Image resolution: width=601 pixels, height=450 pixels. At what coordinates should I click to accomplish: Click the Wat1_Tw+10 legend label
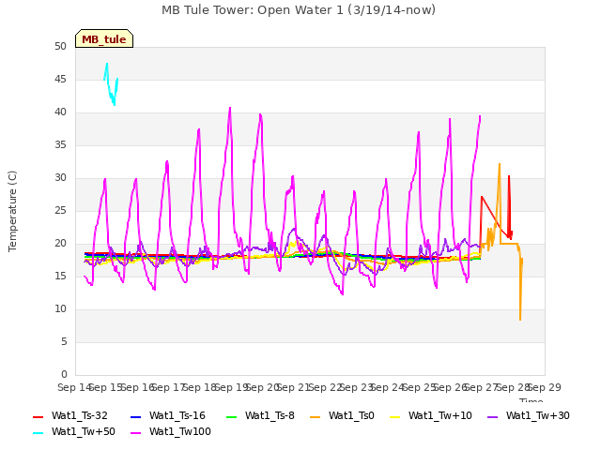440,415
